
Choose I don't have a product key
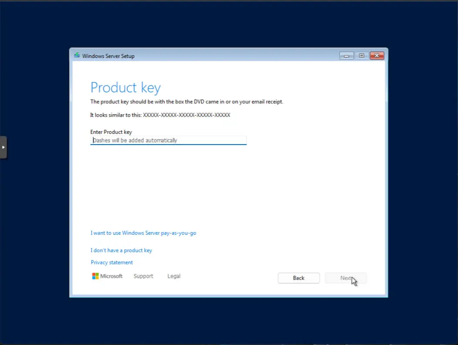121,250
